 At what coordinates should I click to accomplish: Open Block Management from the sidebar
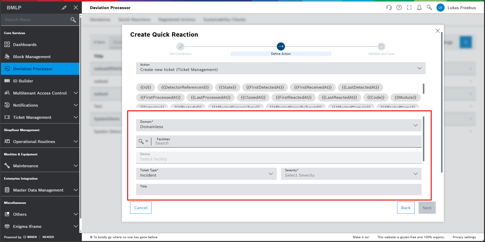point(32,57)
